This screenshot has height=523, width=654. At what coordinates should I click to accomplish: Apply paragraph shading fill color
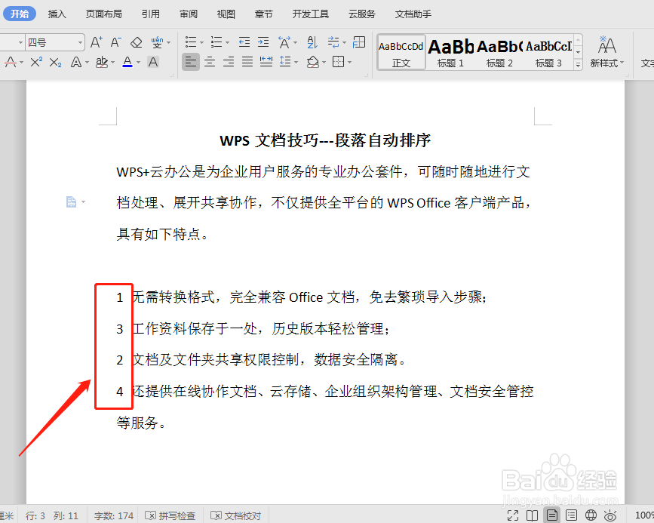click(312, 62)
